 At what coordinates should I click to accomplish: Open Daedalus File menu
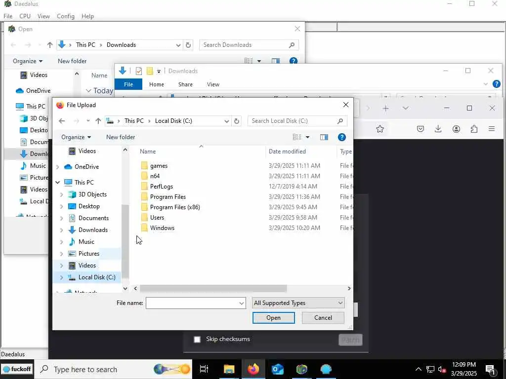click(x=8, y=16)
